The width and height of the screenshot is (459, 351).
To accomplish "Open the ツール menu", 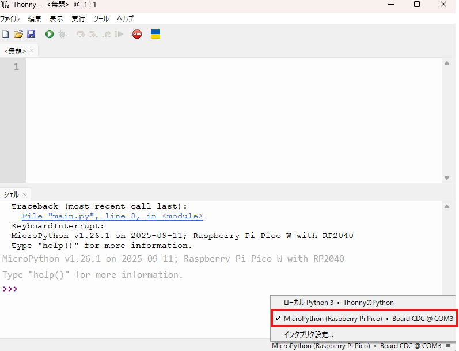I will tap(101, 19).
